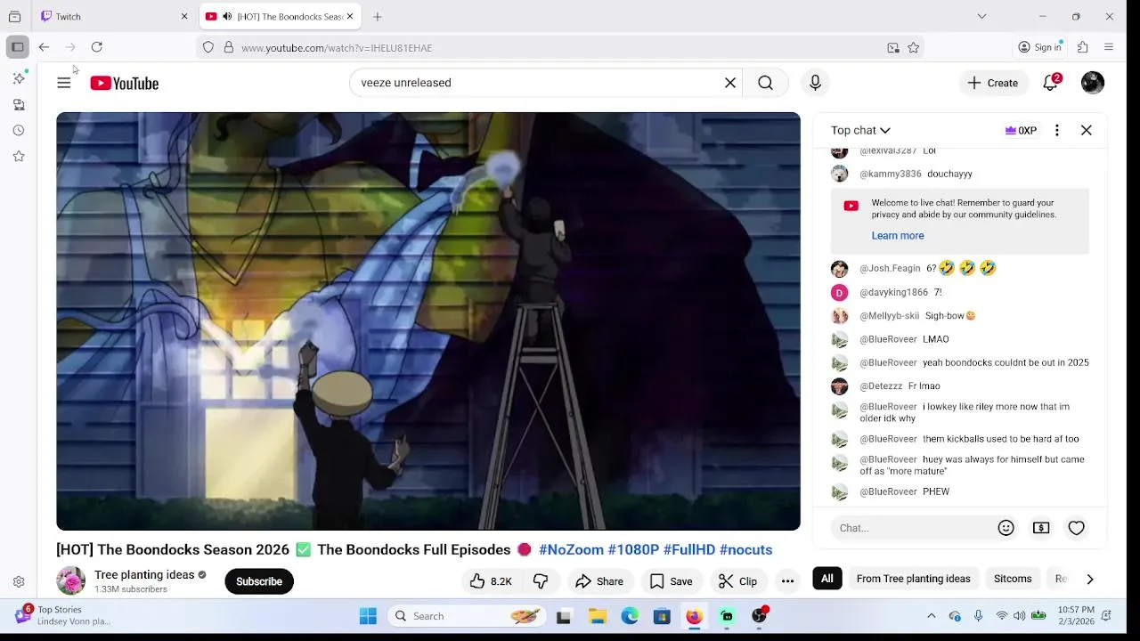The width and height of the screenshot is (1140, 641).
Task: Open Tree planting ideas channel avatar
Action: pos(70,581)
